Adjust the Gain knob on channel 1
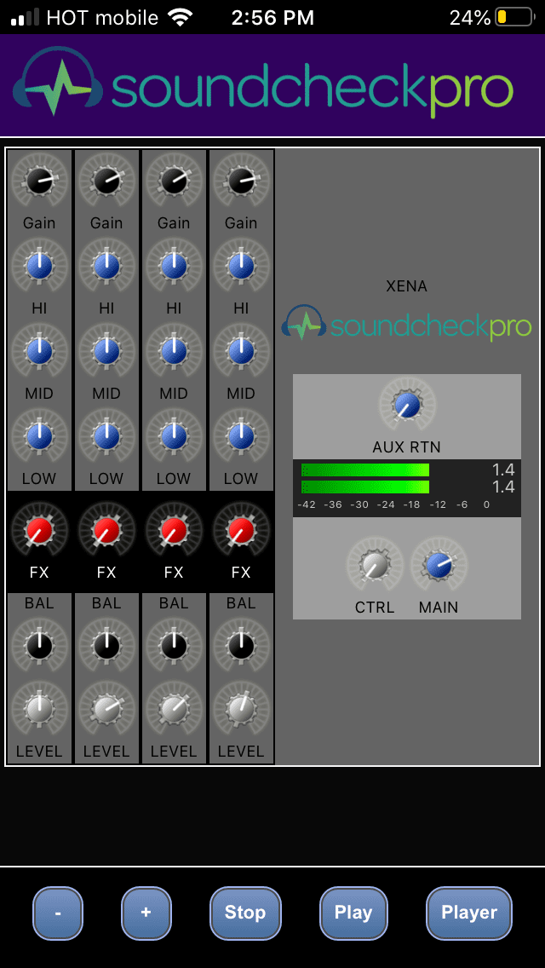545x968 pixels. (39, 181)
